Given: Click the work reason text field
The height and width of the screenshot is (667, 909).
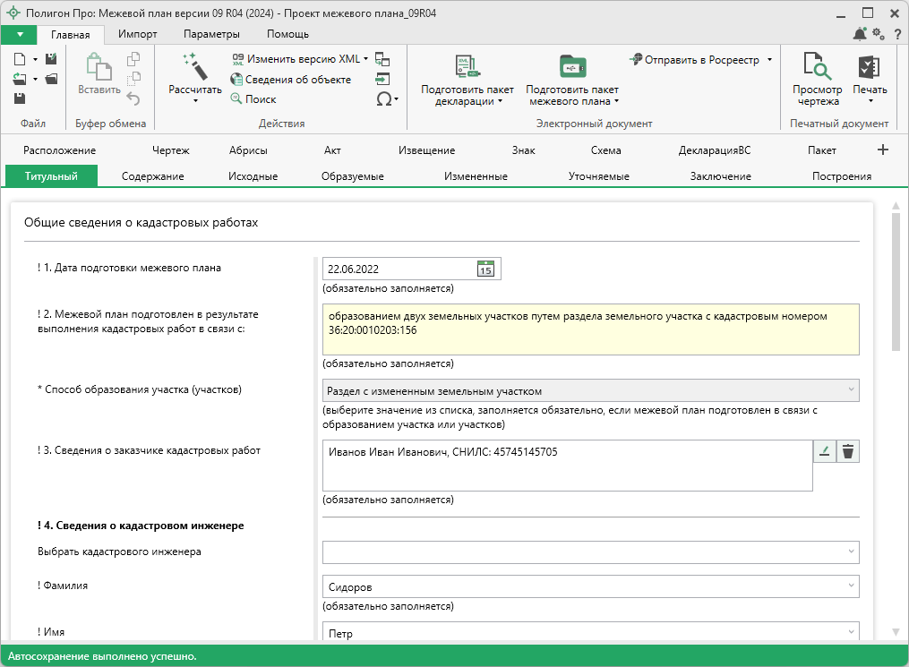Looking at the screenshot, I should [589, 329].
